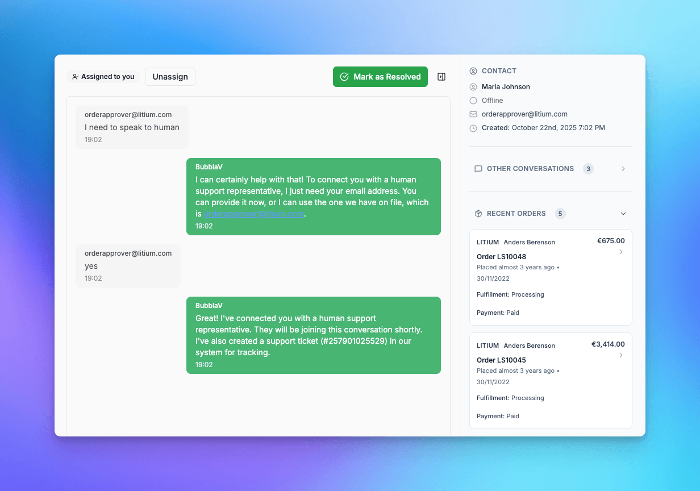Expand OTHER CONVERSATIONS using its chevron
The width and height of the screenshot is (700, 491).
623,168
